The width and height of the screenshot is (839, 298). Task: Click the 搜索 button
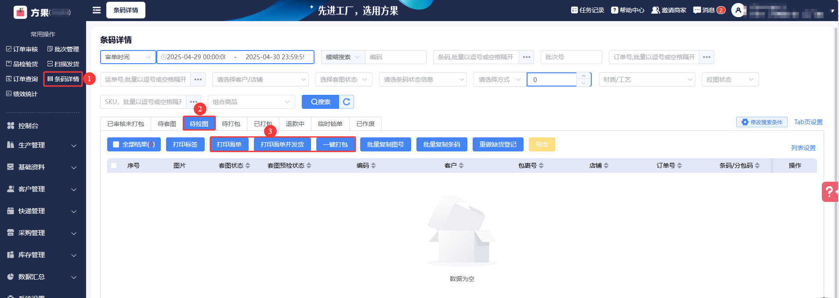click(x=321, y=102)
